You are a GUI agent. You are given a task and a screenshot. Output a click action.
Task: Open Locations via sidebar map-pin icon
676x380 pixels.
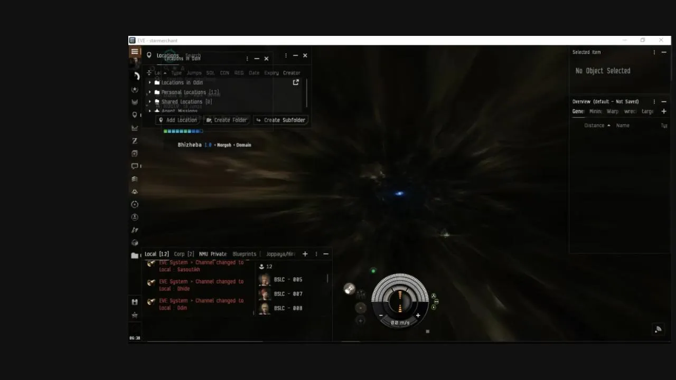click(x=135, y=115)
